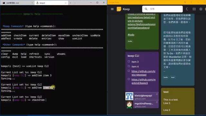Open external link icon on kiwiz/gkeepapi preview

(157, 94)
